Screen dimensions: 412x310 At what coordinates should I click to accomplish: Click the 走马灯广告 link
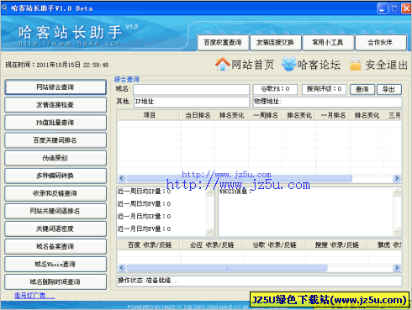(34, 295)
